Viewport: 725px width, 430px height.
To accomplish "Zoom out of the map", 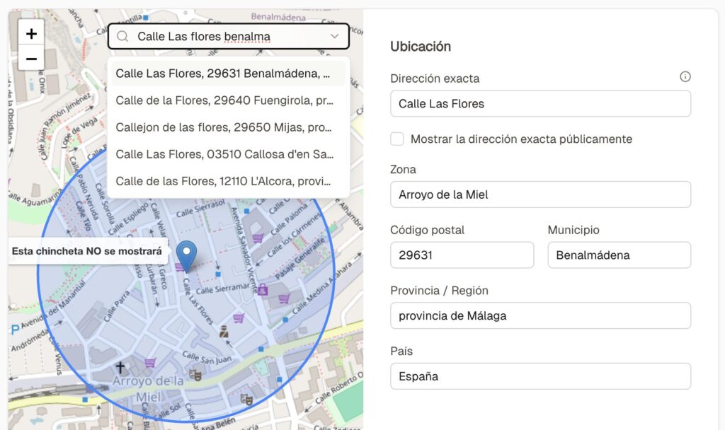I will click(31, 59).
